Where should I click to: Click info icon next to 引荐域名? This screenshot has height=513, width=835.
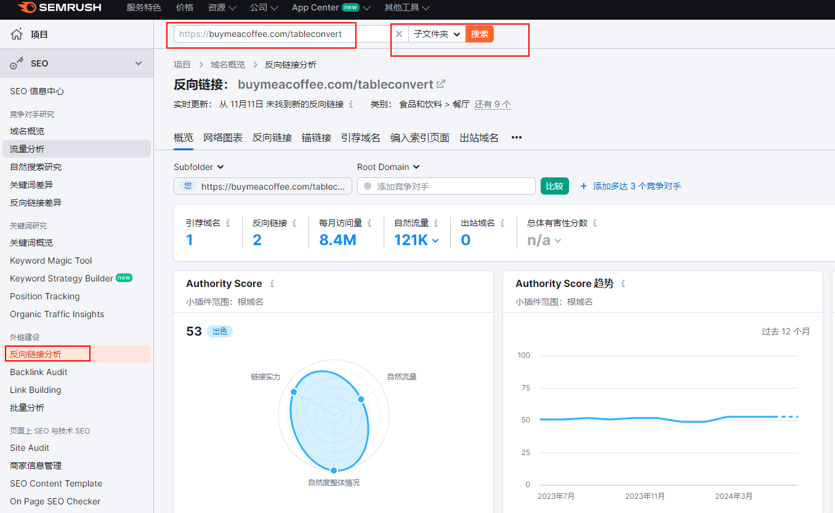228,223
